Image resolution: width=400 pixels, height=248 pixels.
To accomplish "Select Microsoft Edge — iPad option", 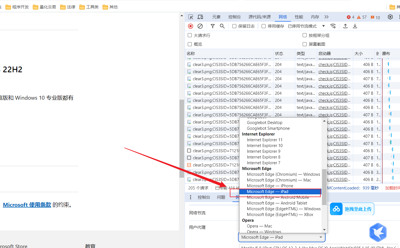I will (x=280, y=192).
